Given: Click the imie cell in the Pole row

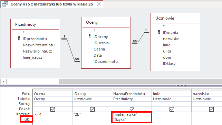Looking at the screenshot, I should [172, 94].
